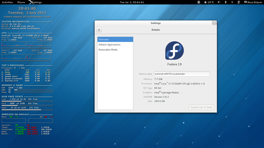The height and width of the screenshot is (148, 264).
Task: Open the battery status indicator icon
Action: [239, 2]
